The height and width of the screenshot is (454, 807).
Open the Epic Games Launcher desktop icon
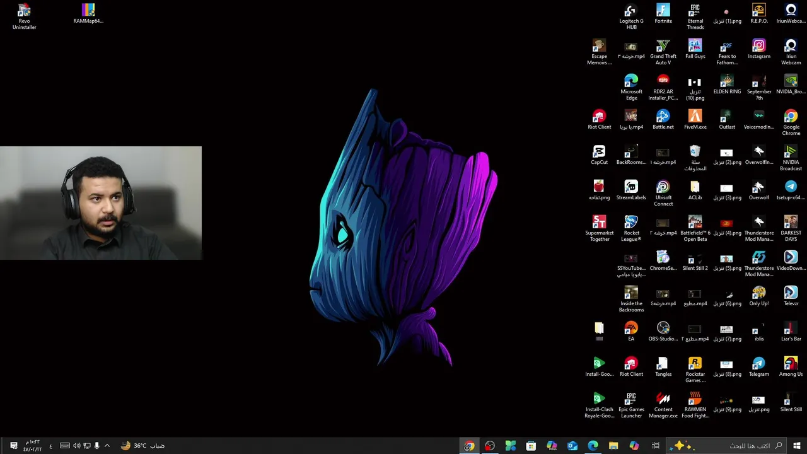631,405
